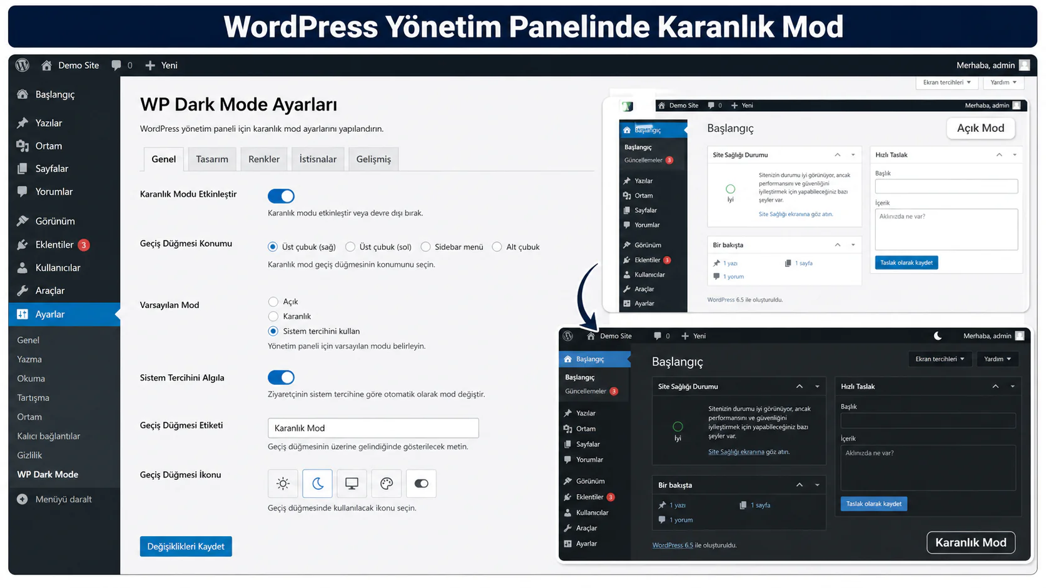Open Ekran tercihleri dropdown at page top
The image size is (1046, 588).
click(947, 82)
